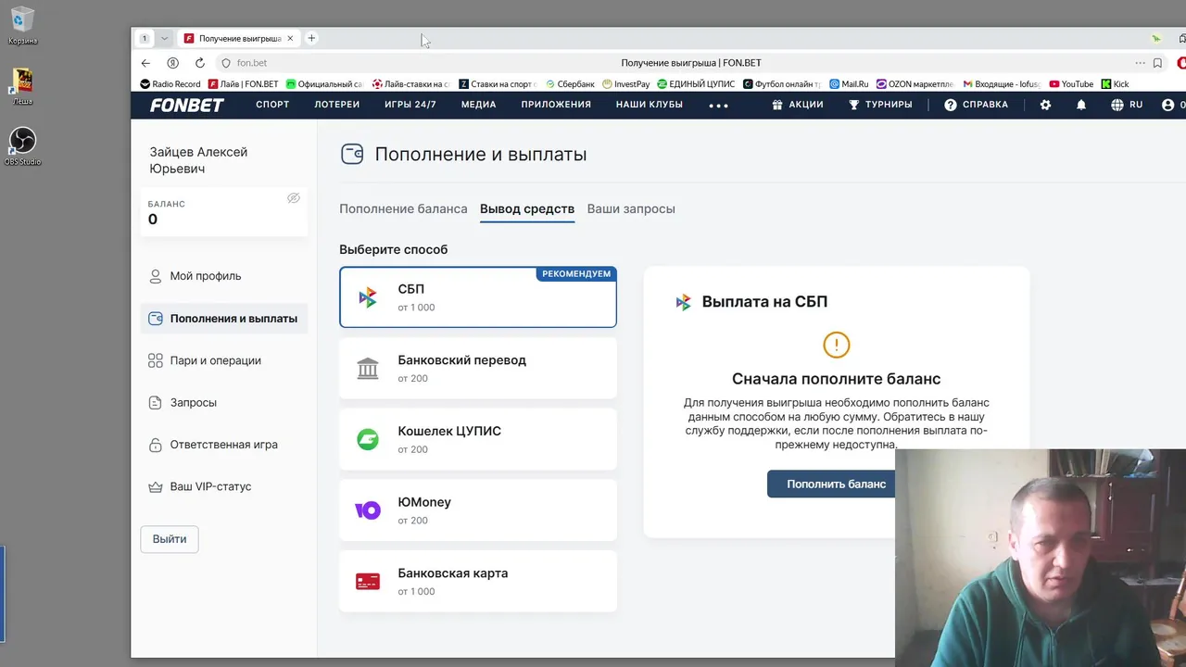Open Мой профиль in the sidebar

click(x=224, y=276)
